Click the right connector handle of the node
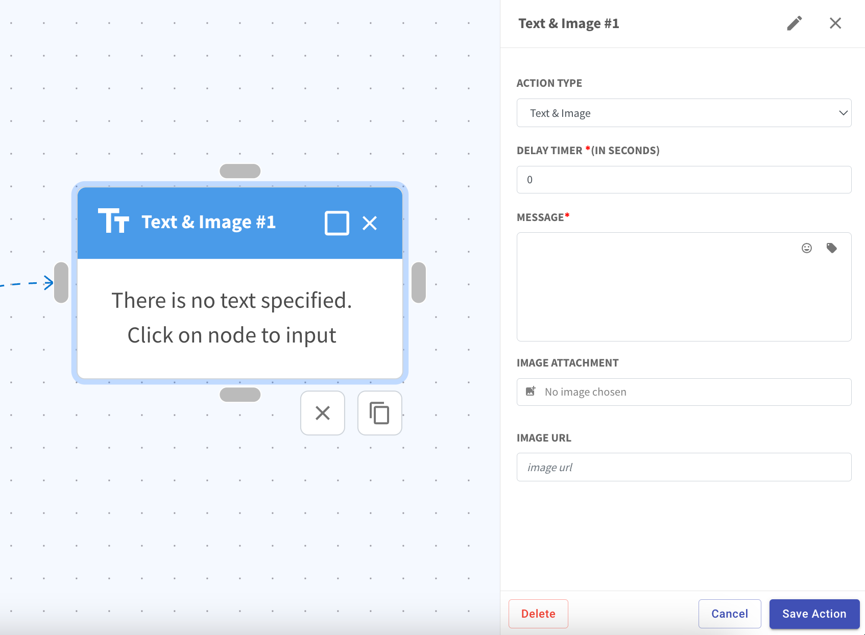This screenshot has width=865, height=635. click(419, 283)
